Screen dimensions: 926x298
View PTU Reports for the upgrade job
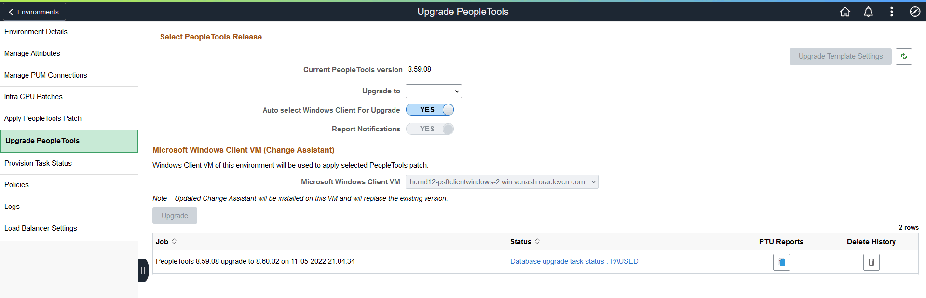coord(781,262)
